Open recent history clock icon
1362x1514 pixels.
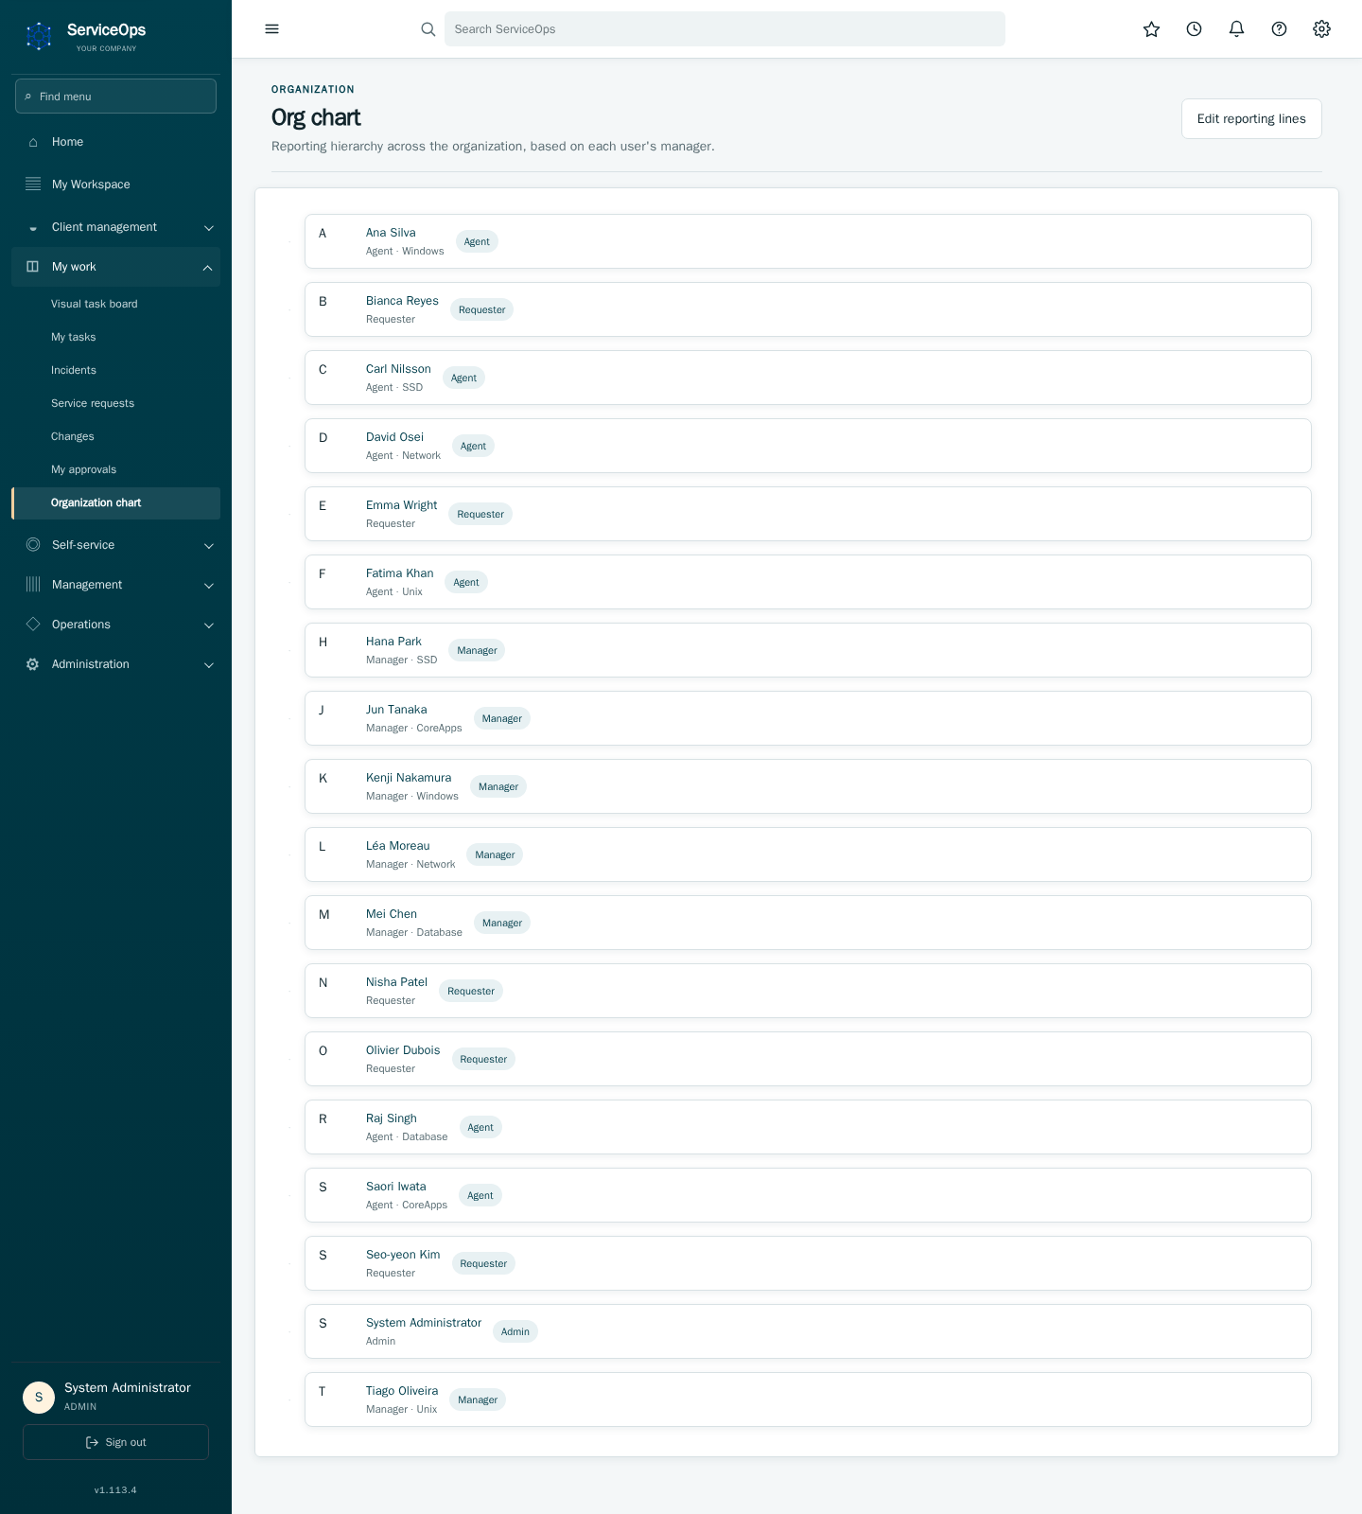point(1195,29)
